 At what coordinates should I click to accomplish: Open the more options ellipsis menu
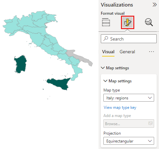pos(152,52)
